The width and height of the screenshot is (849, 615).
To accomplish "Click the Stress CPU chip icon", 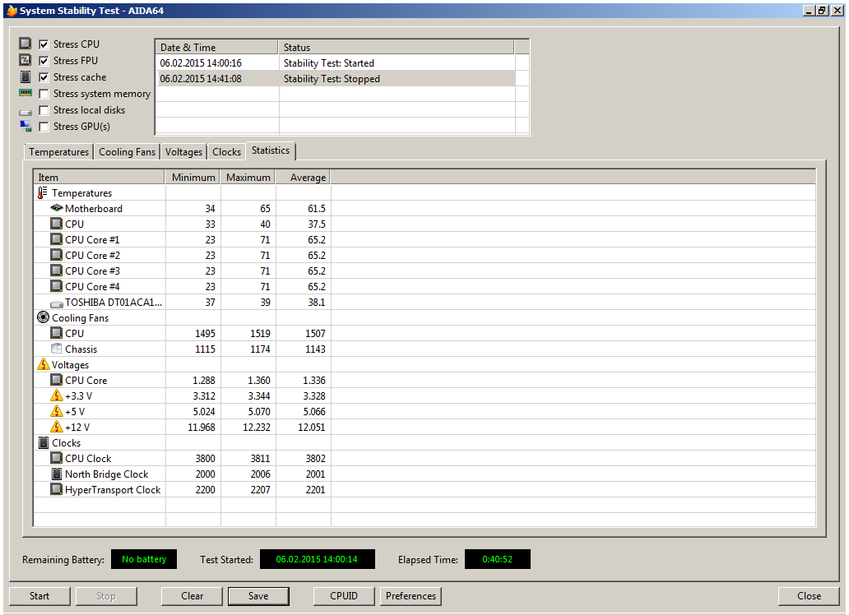I will [x=25, y=44].
